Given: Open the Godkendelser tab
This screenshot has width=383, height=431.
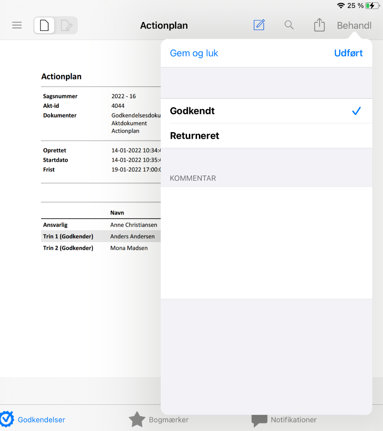Looking at the screenshot, I should tap(41, 420).
